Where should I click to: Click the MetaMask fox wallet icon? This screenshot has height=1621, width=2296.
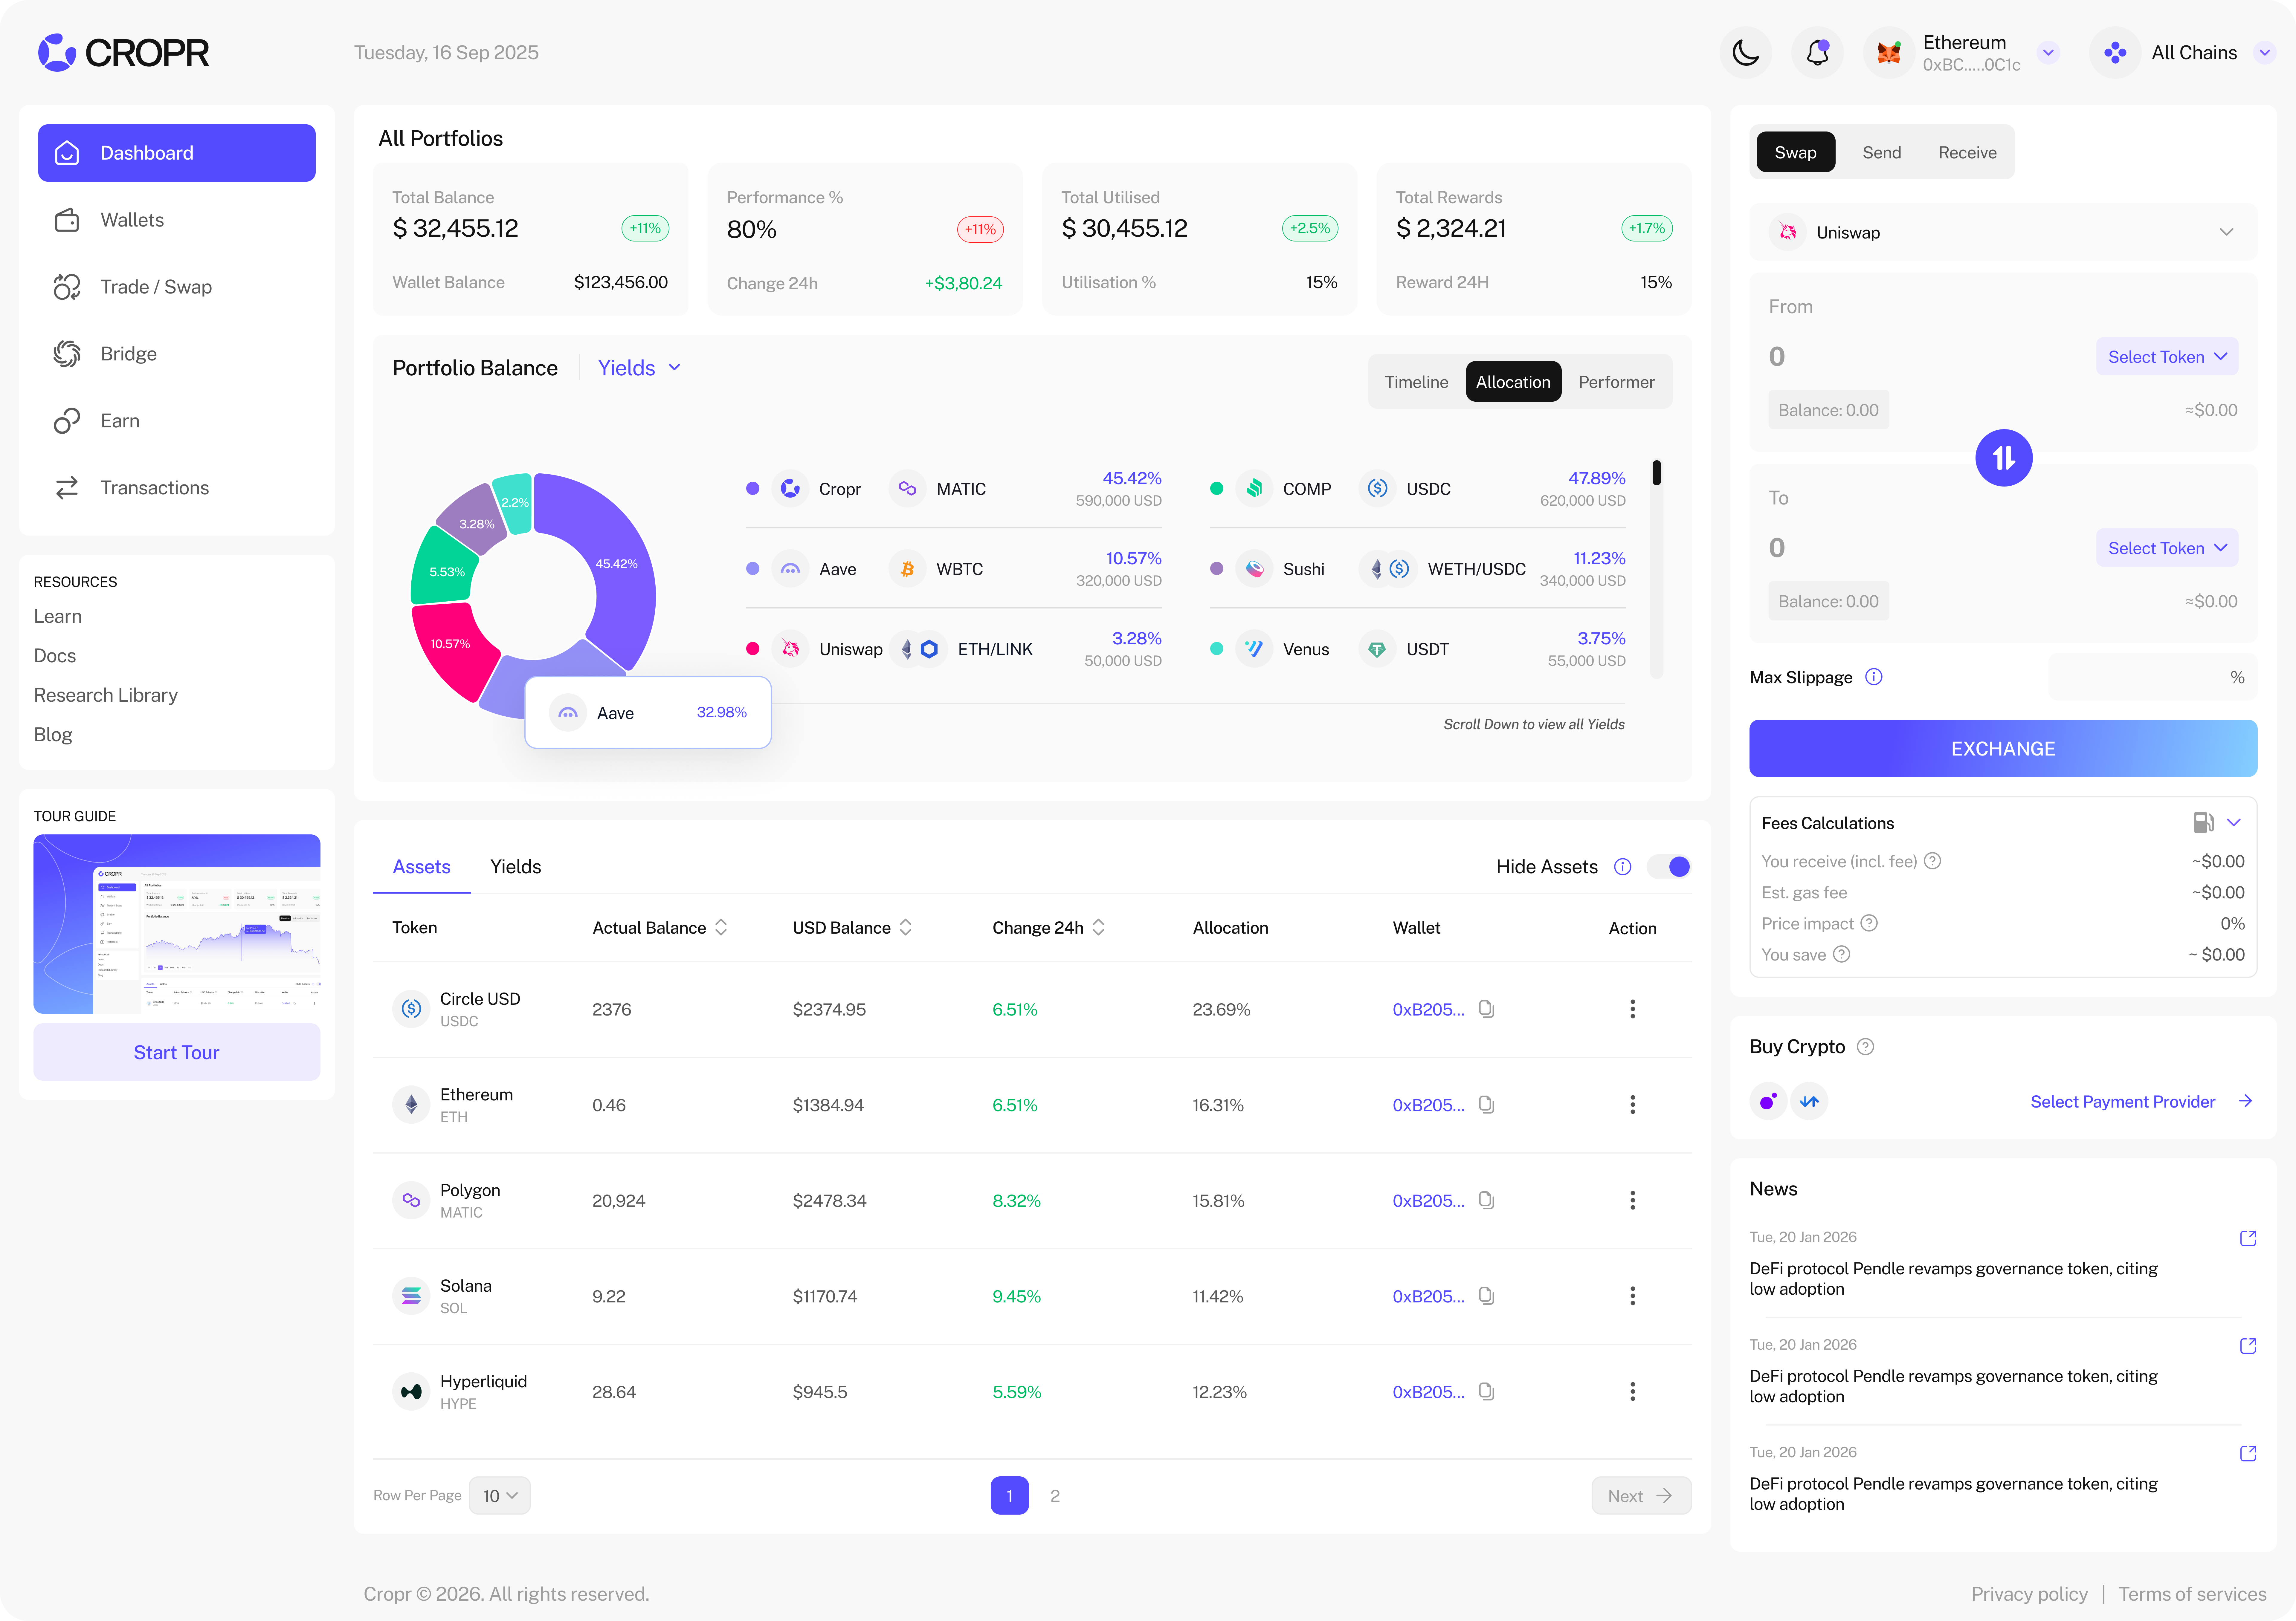pyautogui.click(x=1888, y=53)
